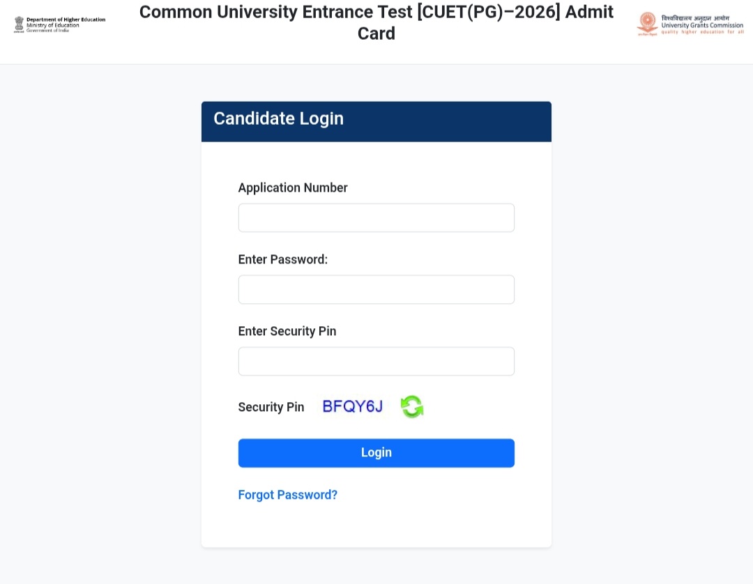Viewport: 753px width, 584px height.
Task: Click the Application Number label
Action: 293,187
